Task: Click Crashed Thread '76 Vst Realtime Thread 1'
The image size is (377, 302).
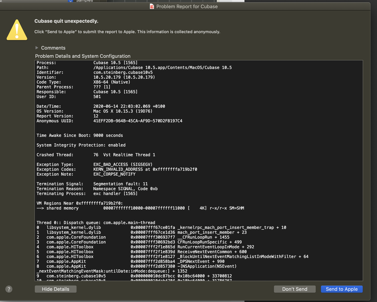Action: (x=124, y=155)
